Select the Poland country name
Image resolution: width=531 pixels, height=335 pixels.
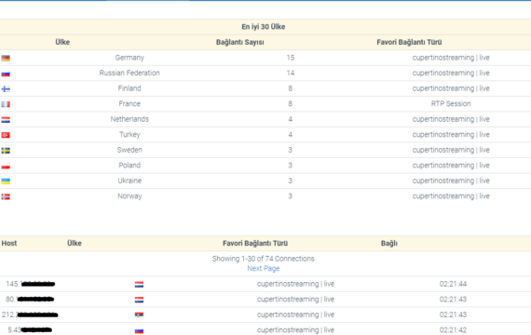[129, 165]
